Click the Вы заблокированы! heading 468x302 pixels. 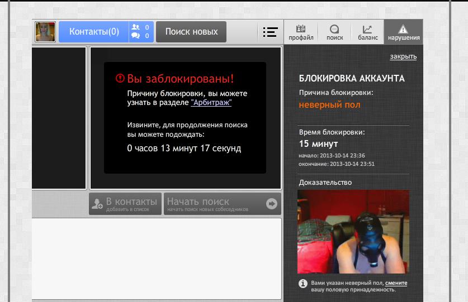(180, 78)
